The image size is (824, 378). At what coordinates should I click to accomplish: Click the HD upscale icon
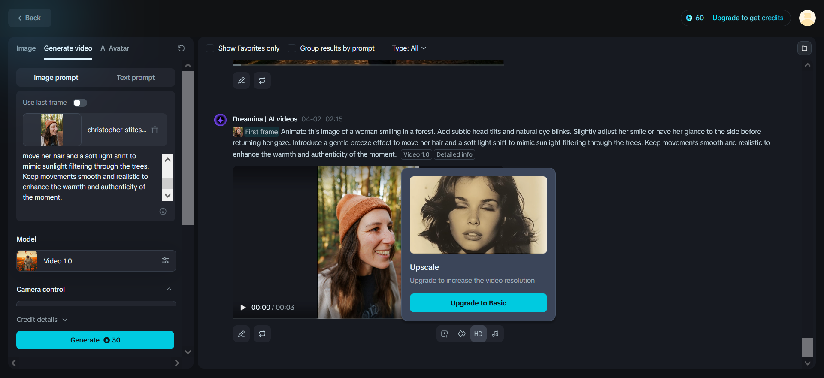479,334
